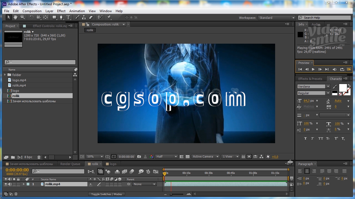
Task: Switch to the Effects & Presets tab
Action: tap(310, 79)
